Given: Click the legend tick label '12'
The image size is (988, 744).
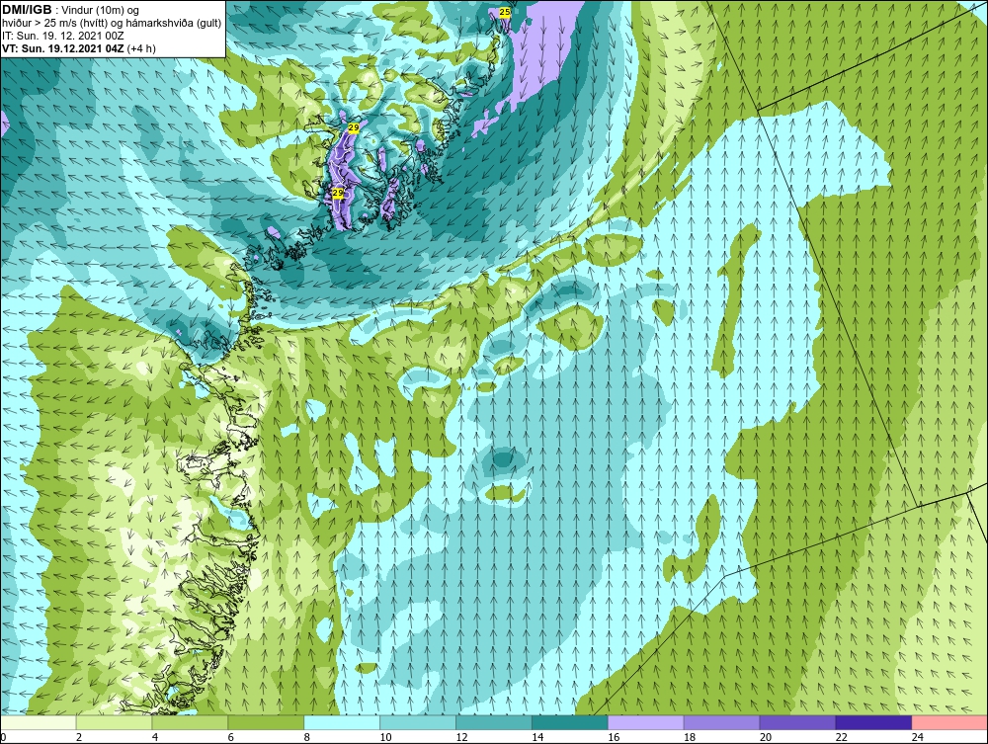Looking at the screenshot, I should point(461,737).
